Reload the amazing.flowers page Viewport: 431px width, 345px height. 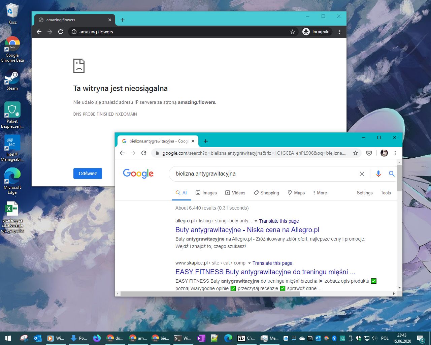click(x=61, y=32)
